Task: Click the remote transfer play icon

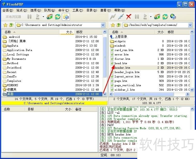Action: click(x=145, y=17)
